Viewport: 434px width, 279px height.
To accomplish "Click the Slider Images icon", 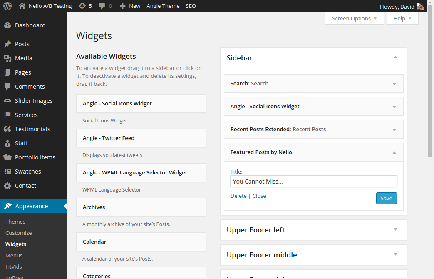I will pos(7,101).
